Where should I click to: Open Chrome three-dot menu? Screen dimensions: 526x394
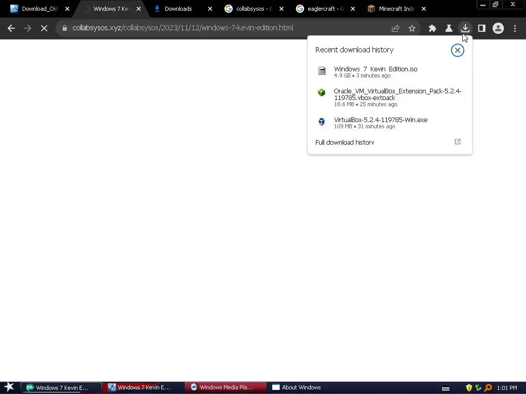[515, 29]
